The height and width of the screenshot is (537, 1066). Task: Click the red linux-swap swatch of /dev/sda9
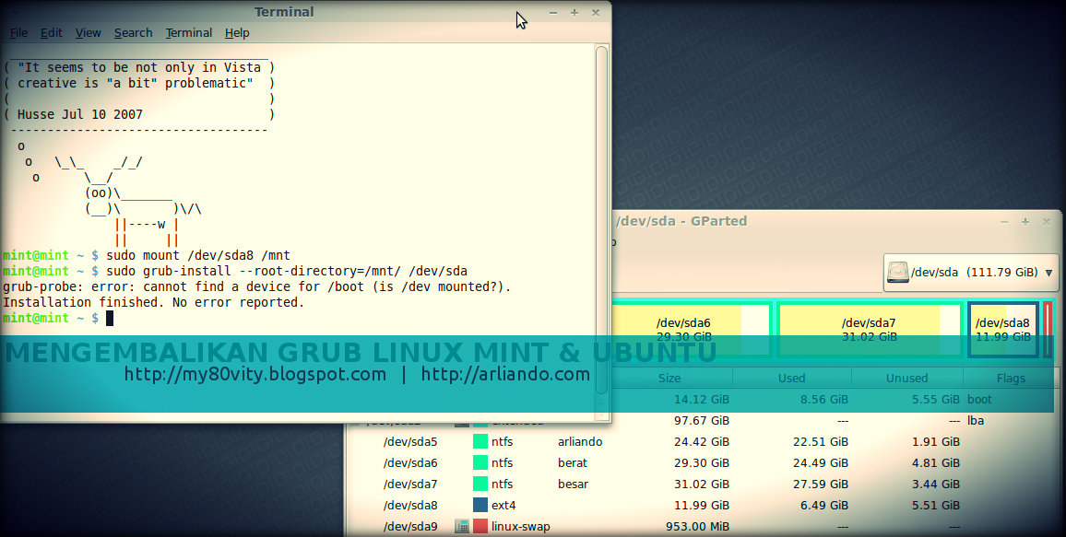pos(480,526)
